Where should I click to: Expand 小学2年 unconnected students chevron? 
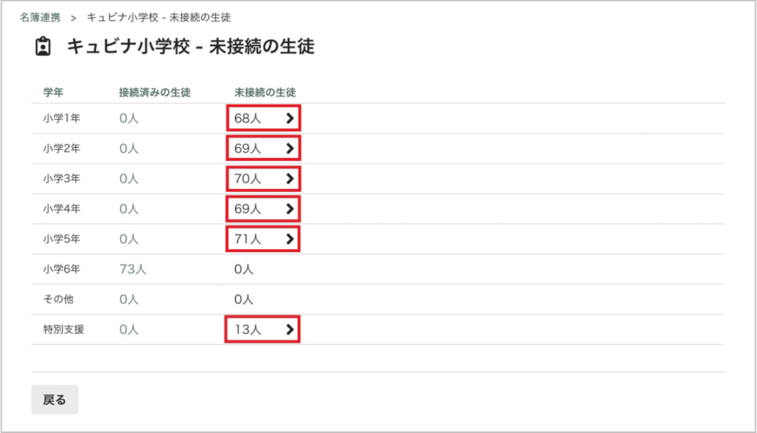tap(290, 149)
